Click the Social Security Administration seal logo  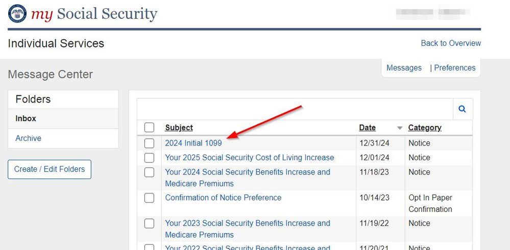tap(17, 14)
